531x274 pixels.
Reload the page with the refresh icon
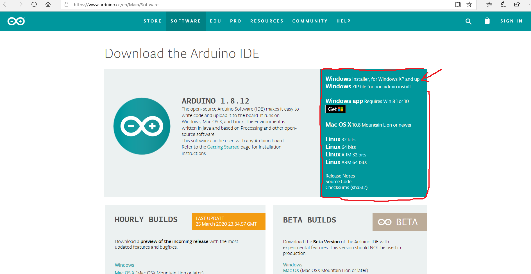[x=34, y=5]
